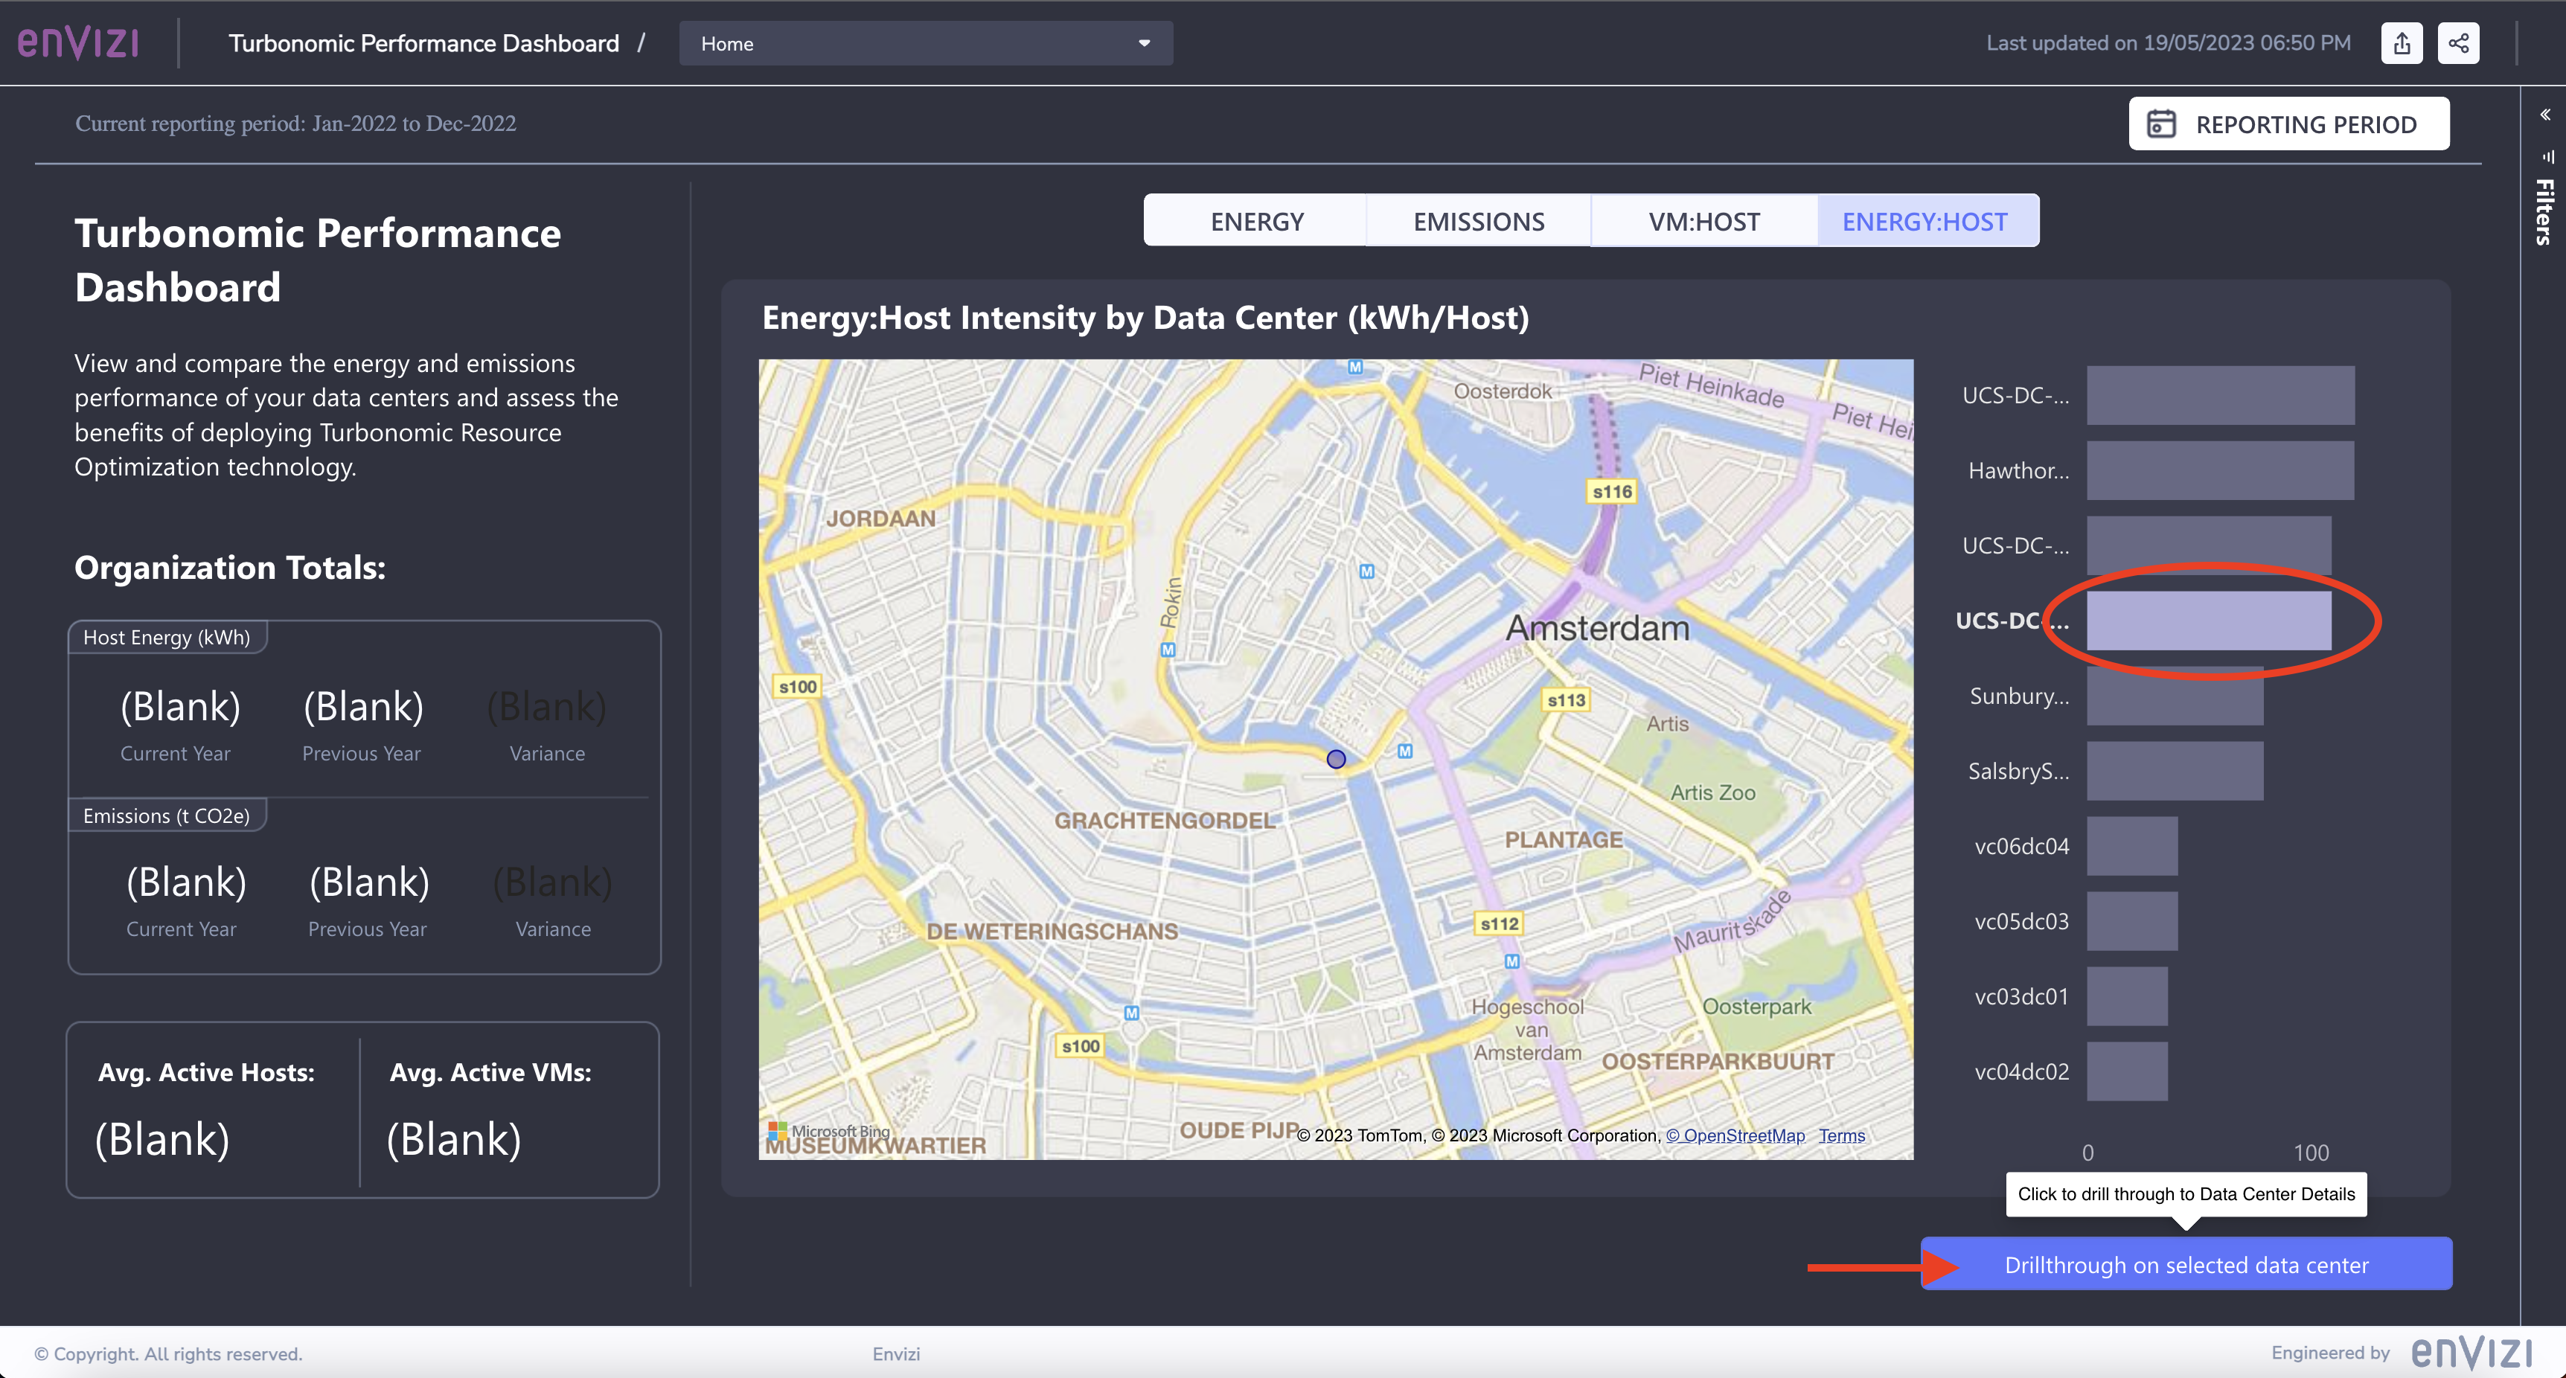Select the ENERGY:HOST tab
2566x1378 pixels.
[1924, 221]
